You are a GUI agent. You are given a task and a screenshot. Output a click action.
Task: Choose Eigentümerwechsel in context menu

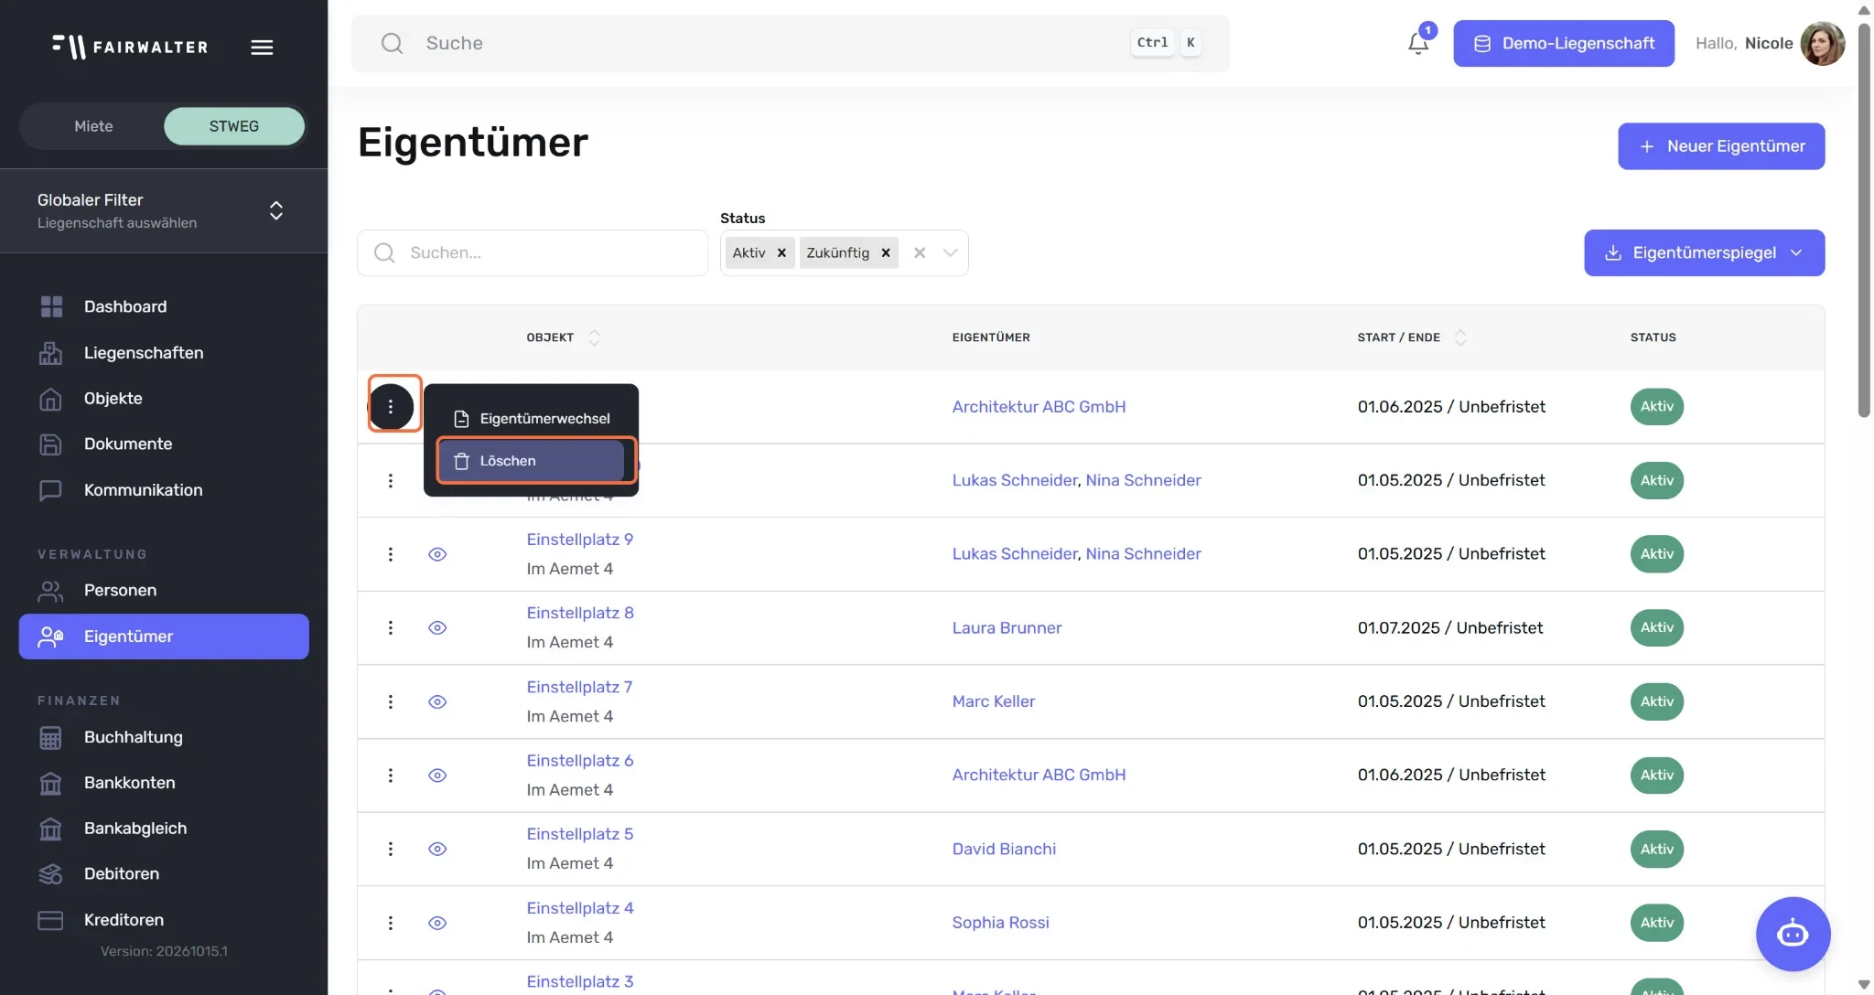click(532, 419)
